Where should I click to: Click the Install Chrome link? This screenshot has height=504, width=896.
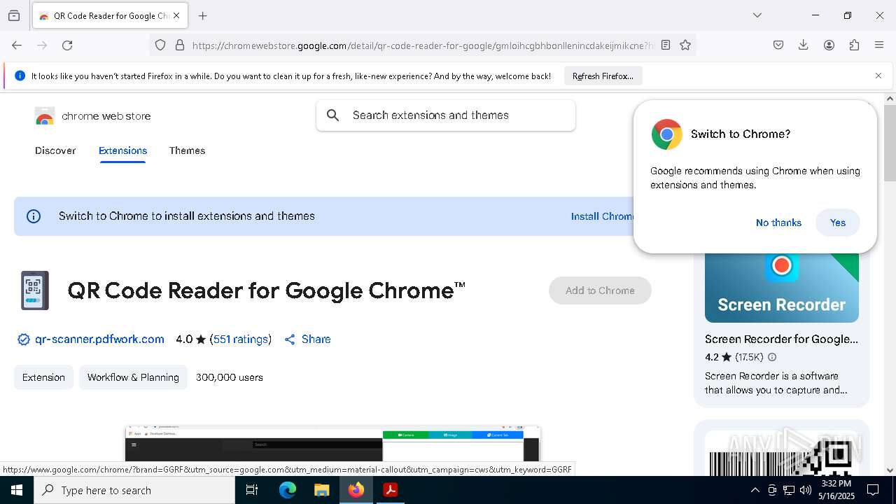click(x=602, y=216)
